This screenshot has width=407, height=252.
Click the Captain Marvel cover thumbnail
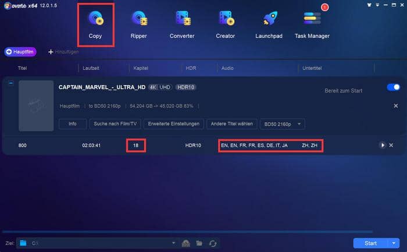click(x=36, y=106)
